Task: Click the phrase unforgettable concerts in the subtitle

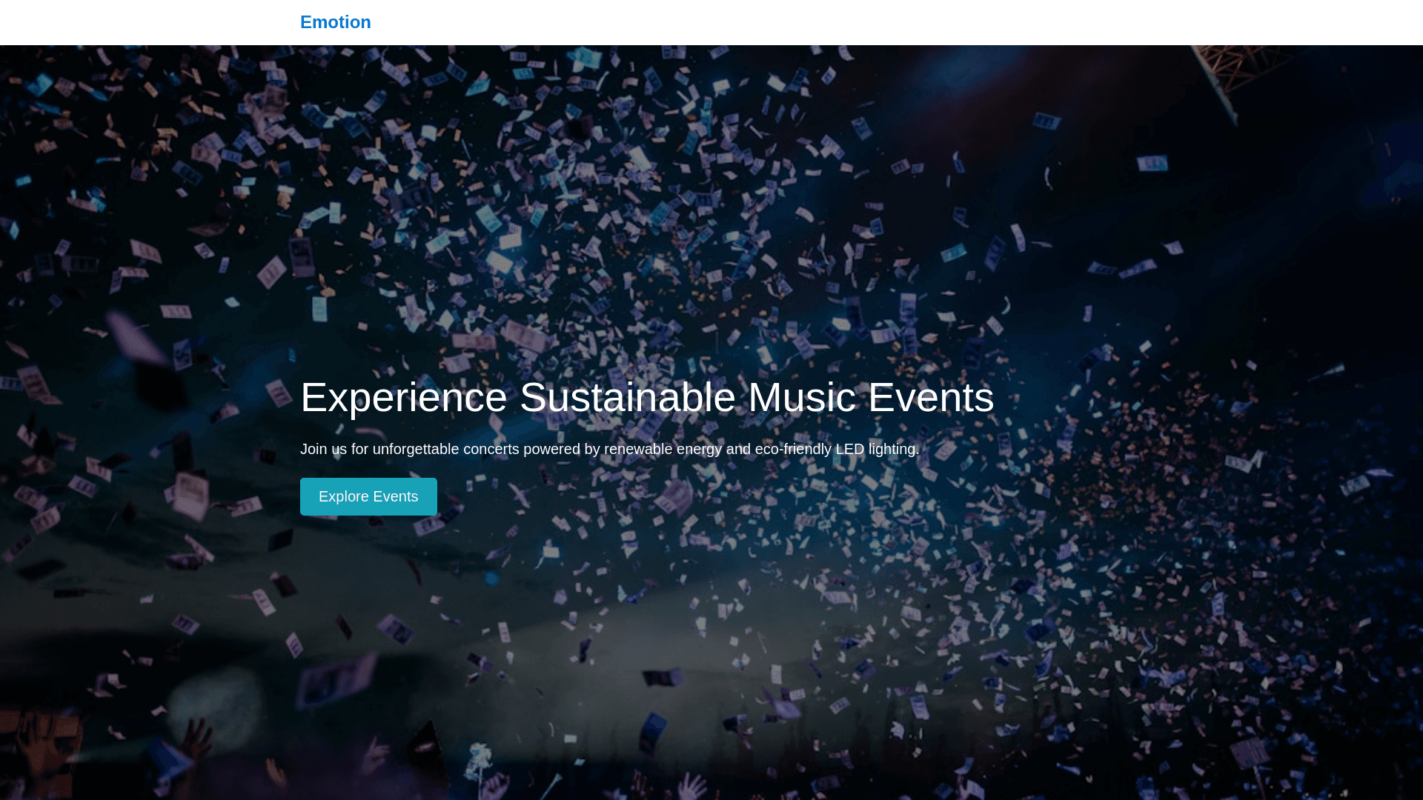Action: click(445, 449)
